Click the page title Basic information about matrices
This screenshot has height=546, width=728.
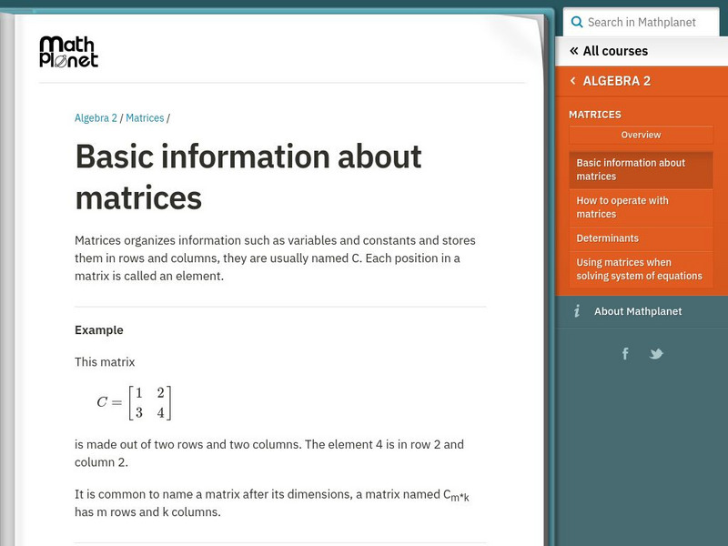[248, 177]
